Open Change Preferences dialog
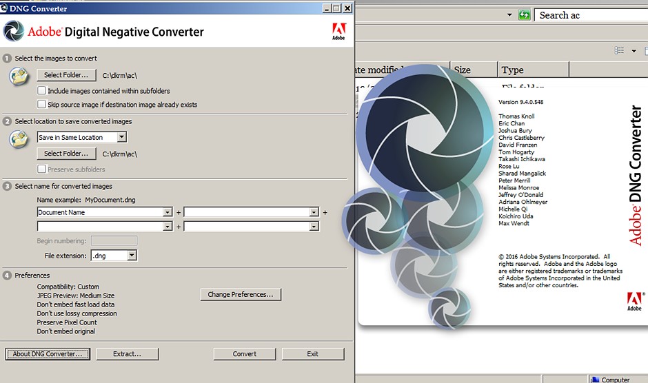Screen dimensions: 648x383 tap(241, 295)
